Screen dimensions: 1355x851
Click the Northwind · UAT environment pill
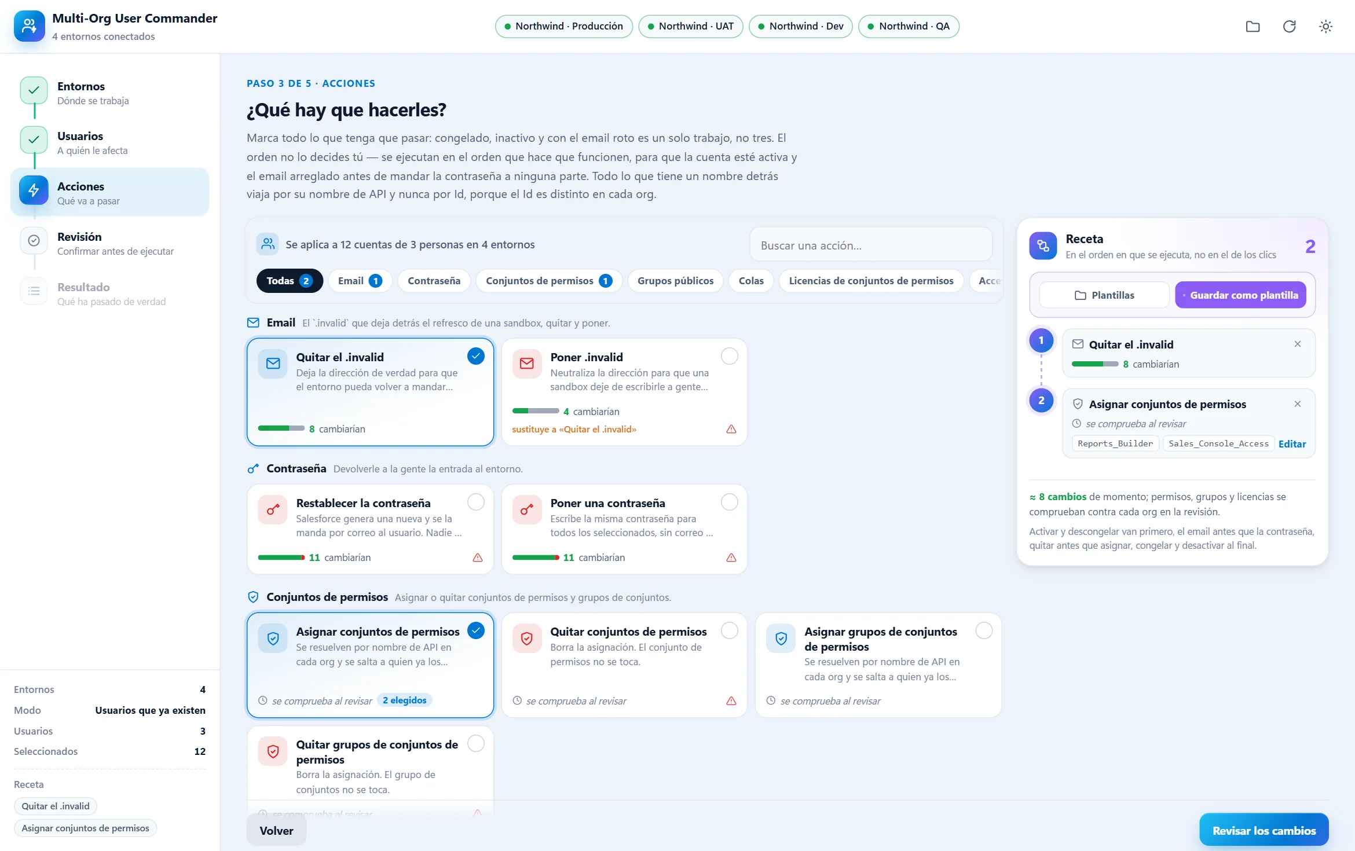point(690,26)
